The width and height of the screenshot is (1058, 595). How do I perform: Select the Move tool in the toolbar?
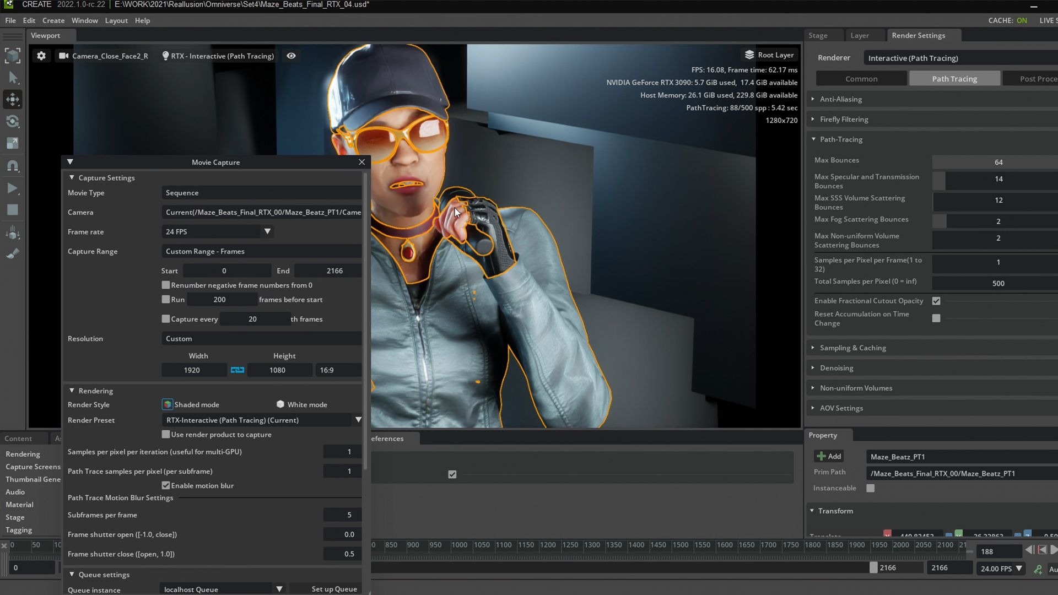click(x=13, y=100)
